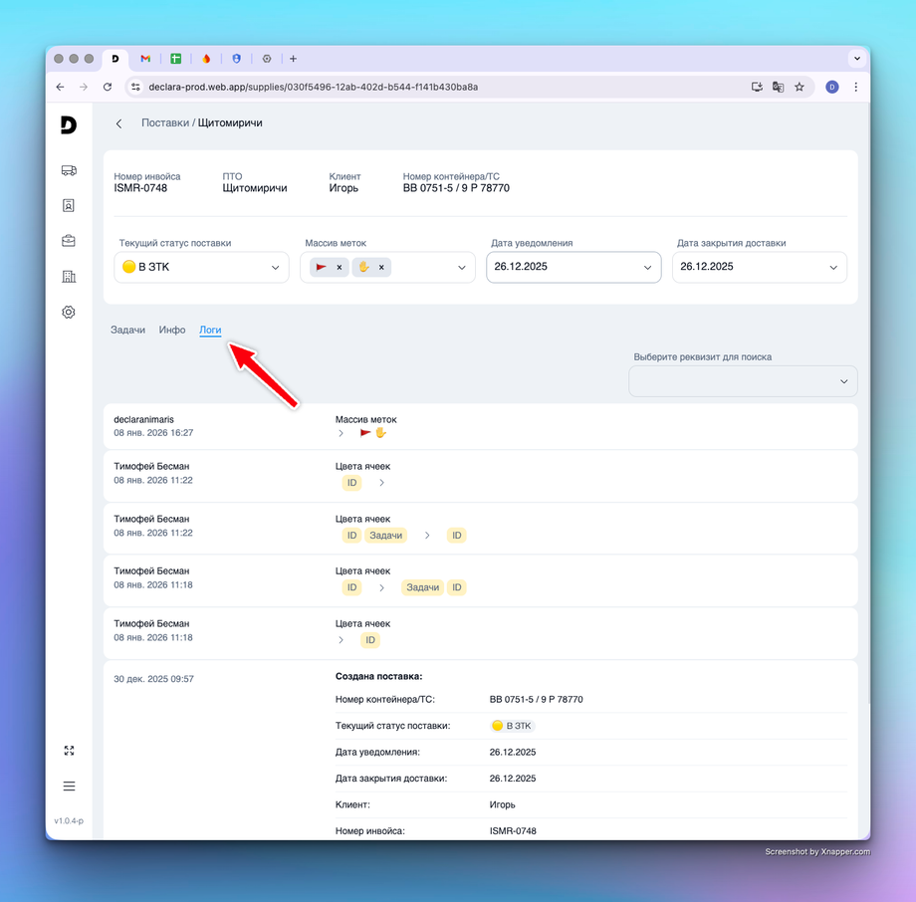Open the browser profile avatar D

coord(832,87)
